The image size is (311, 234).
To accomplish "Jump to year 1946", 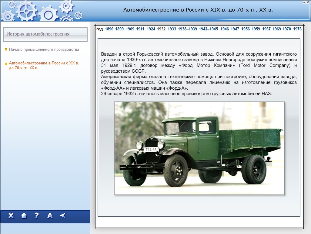I will (225, 29).
